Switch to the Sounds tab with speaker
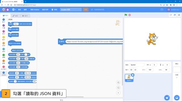 pos(25,16)
